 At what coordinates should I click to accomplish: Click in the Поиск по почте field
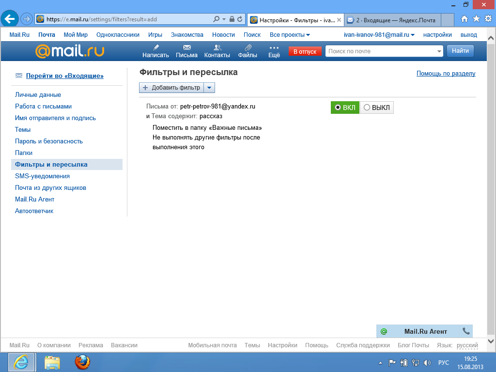381,51
